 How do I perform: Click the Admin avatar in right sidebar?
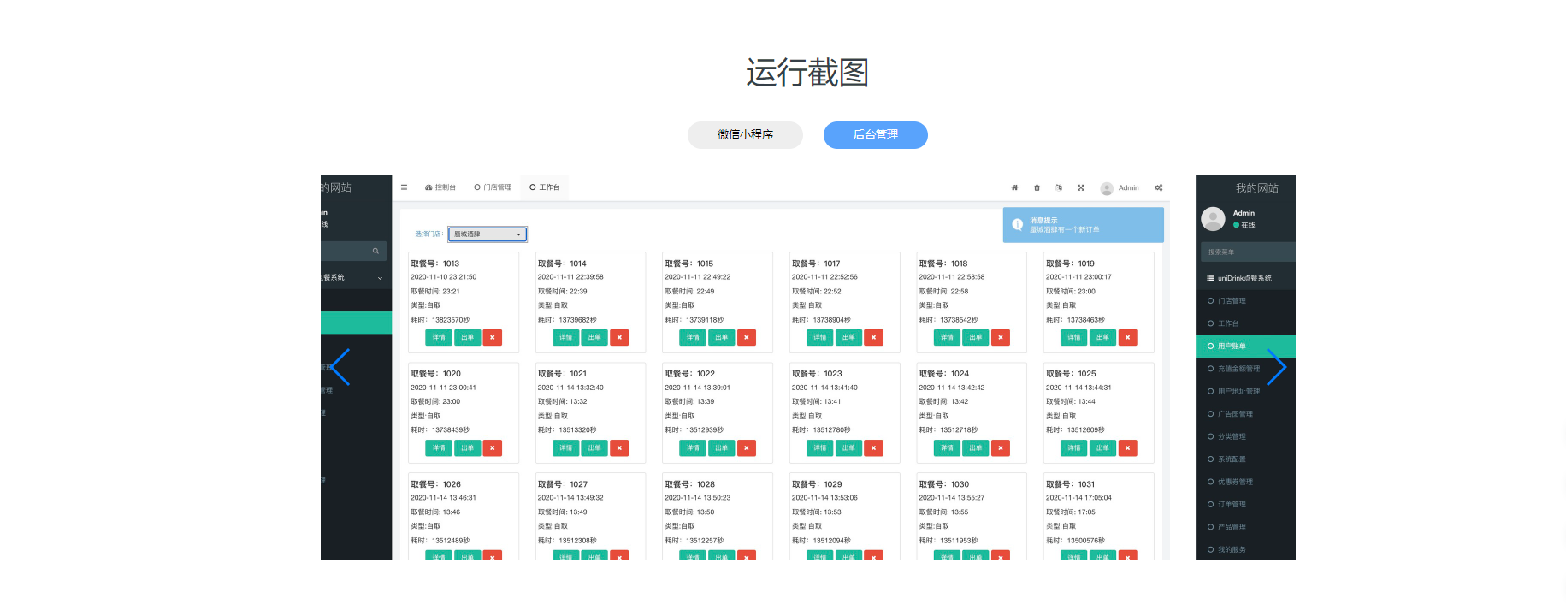[1213, 219]
